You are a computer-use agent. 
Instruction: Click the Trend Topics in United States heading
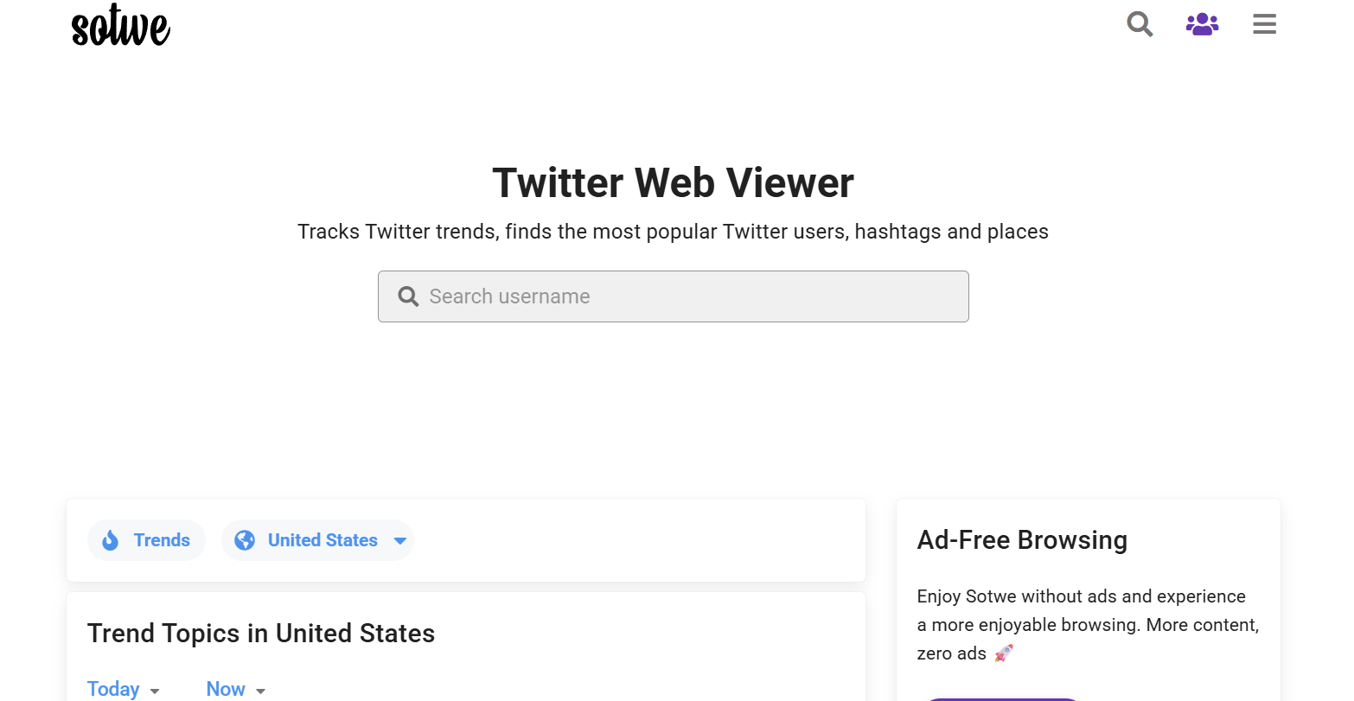click(x=261, y=634)
